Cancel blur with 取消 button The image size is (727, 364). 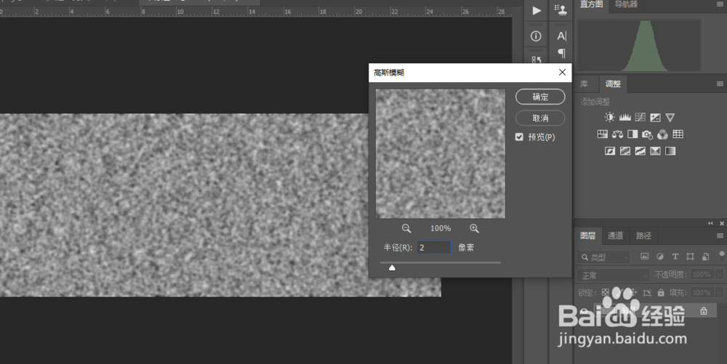tap(540, 118)
